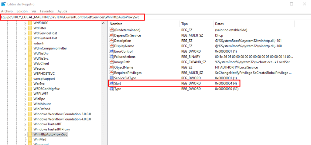Click the FailureActions binary value icon
This screenshot has width=311, height=145.
click(x=111, y=57)
